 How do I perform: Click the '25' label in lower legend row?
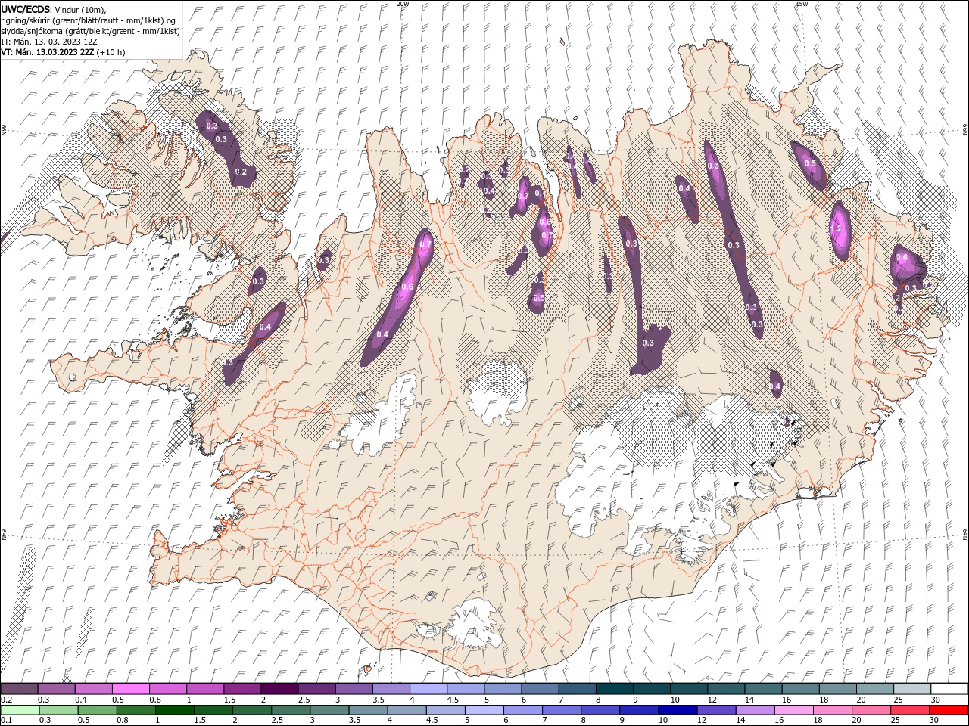click(x=894, y=721)
